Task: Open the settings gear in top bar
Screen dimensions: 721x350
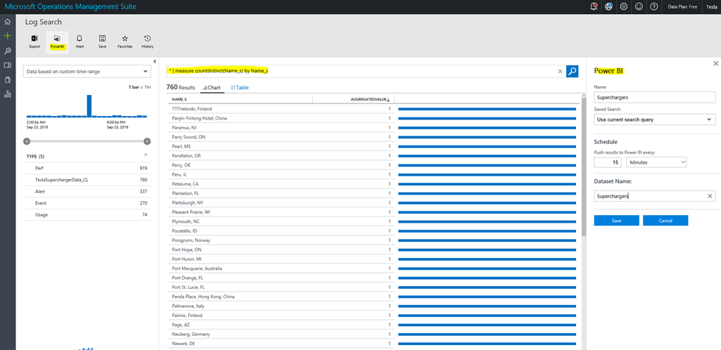Action: coord(623,6)
